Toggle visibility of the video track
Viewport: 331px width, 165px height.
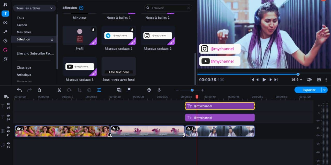pos(8,128)
